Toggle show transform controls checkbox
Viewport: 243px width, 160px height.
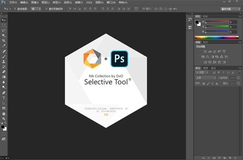click(x=46, y=9)
